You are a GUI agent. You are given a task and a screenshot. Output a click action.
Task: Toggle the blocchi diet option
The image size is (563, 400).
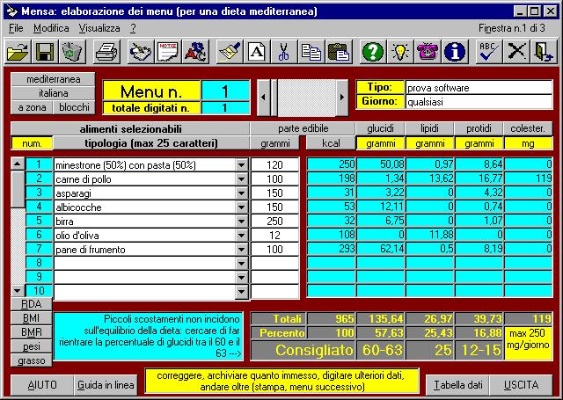pyautogui.click(x=74, y=107)
